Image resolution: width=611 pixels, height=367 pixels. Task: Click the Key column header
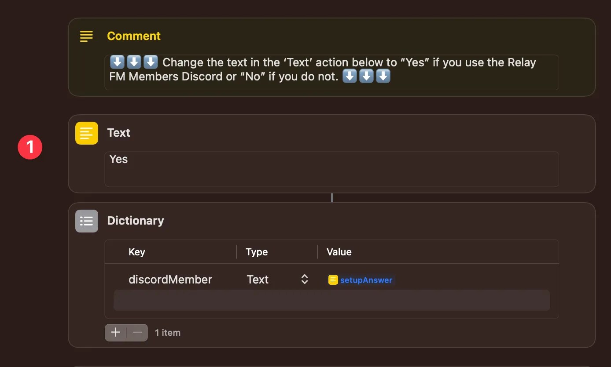tap(136, 252)
